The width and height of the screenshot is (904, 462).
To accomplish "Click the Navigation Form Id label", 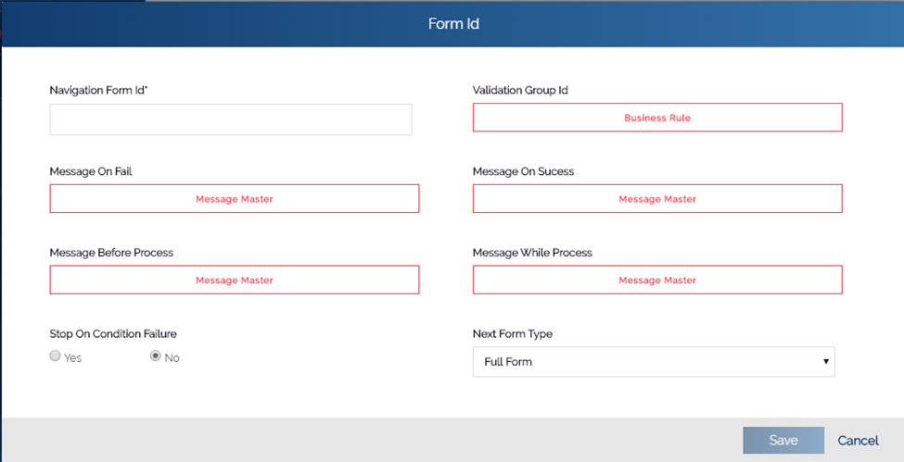I will (x=98, y=90).
